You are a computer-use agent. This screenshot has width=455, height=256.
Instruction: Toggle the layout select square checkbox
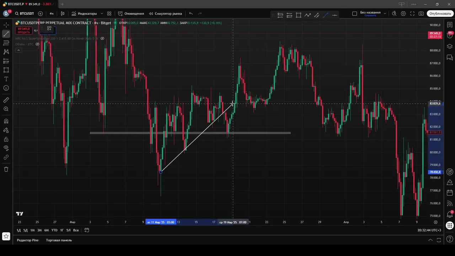pos(354,14)
